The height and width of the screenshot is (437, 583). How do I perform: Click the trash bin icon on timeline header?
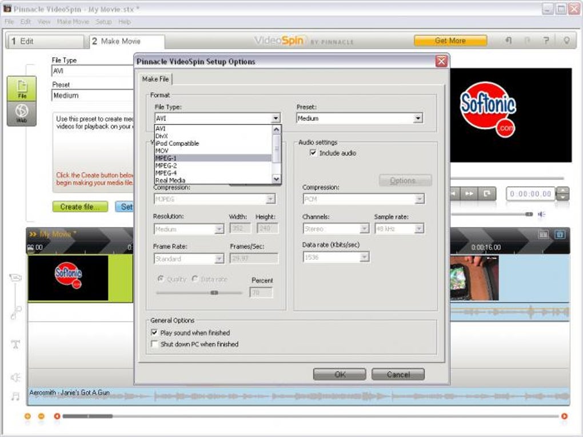[560, 234]
